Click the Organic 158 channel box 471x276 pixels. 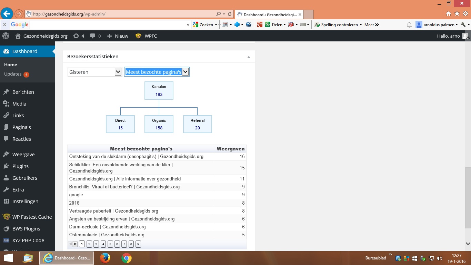(159, 124)
